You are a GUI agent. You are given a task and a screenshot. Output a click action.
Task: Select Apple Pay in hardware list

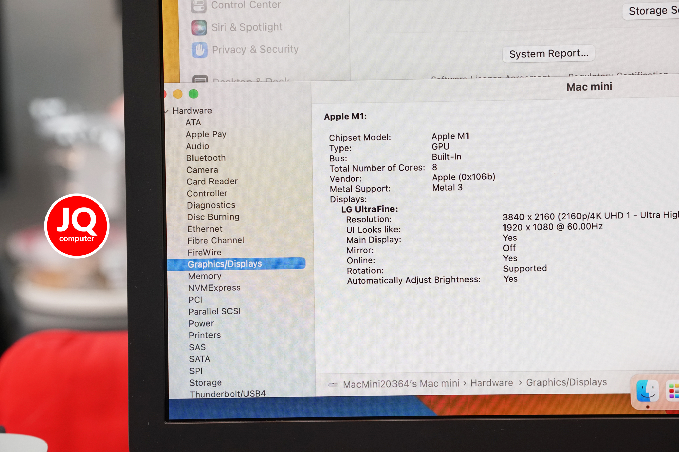click(x=206, y=134)
